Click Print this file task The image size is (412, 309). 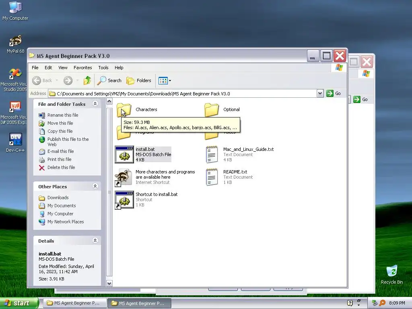[60, 159]
